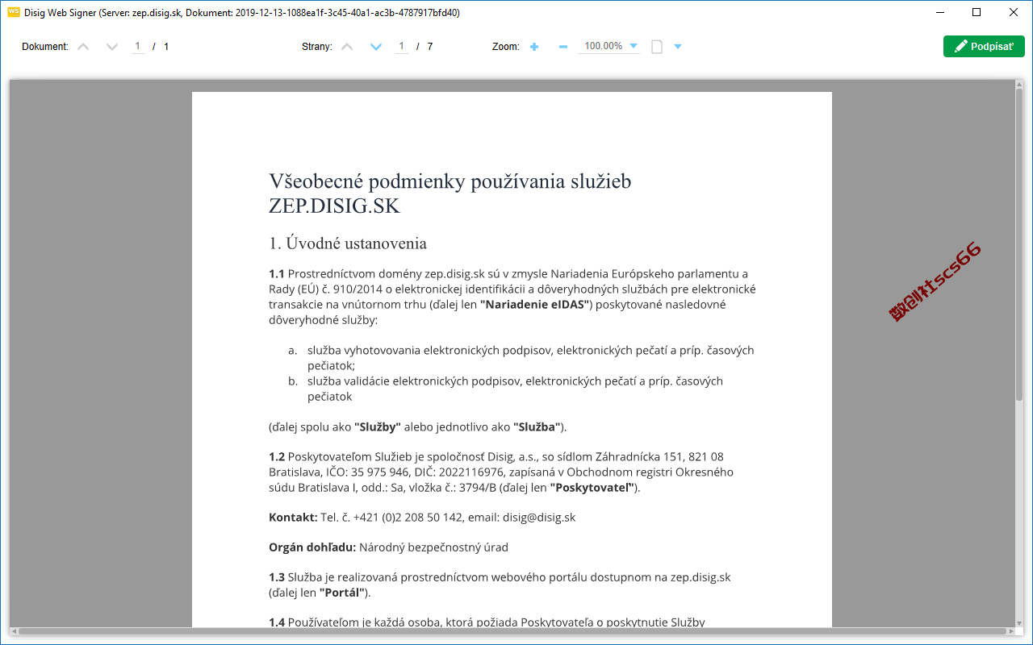Click the "Kontakt:" label in document
The width and height of the screenshot is (1033, 645).
tap(293, 518)
